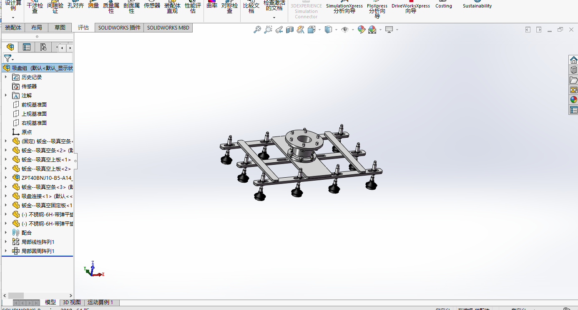The height and width of the screenshot is (310, 578).
Task: Expand the 设计算例 dropdown arrow
Action: coord(13,17)
